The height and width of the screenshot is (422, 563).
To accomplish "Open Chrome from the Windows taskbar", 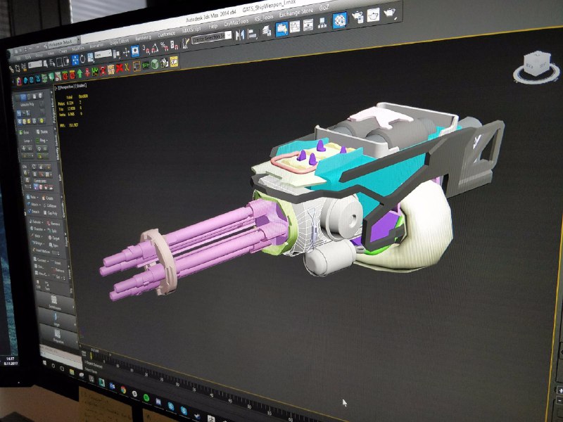I will (124, 390).
